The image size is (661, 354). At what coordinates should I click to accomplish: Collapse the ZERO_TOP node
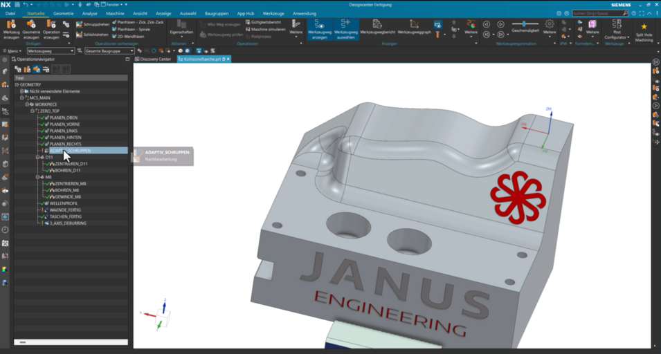[x=33, y=111]
